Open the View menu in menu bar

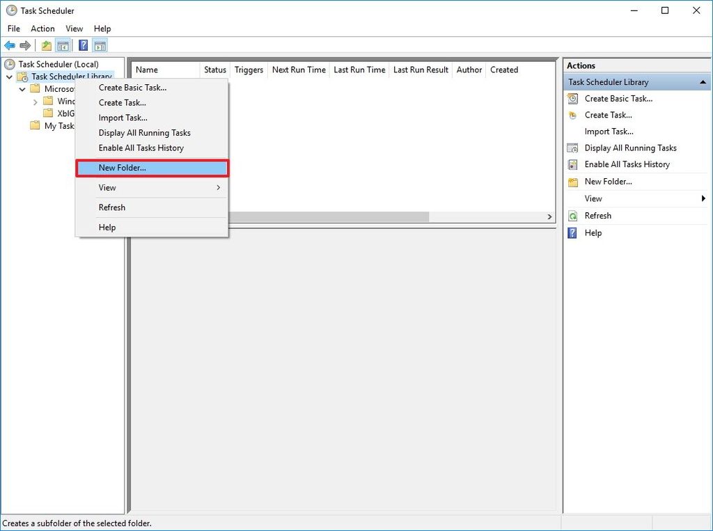(x=74, y=29)
